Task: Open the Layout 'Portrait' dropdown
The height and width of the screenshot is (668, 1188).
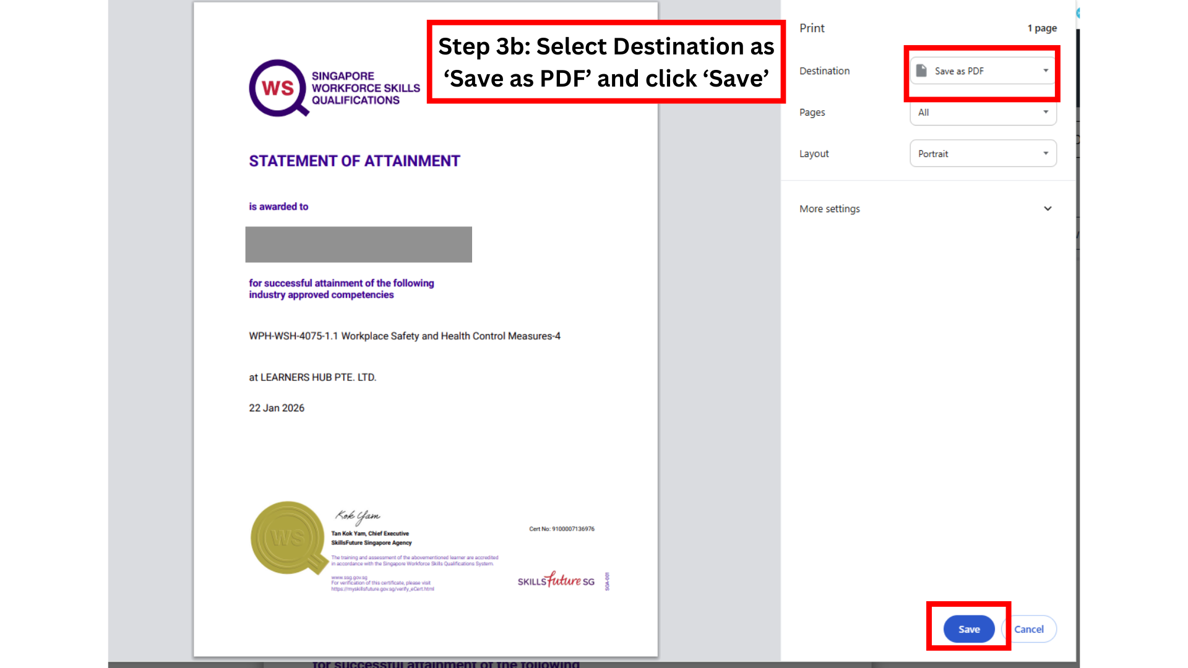Action: 983,153
